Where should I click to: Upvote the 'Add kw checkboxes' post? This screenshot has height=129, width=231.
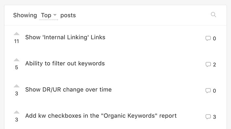click(16, 112)
